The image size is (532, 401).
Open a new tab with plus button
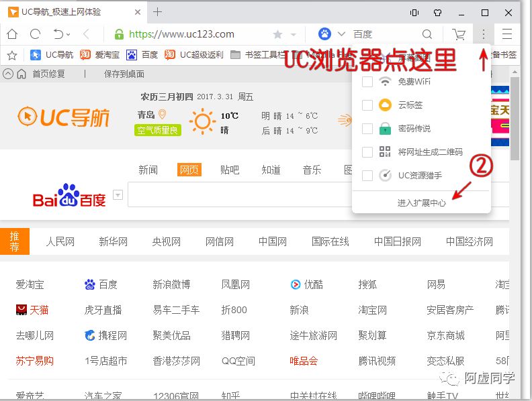pyautogui.click(x=157, y=12)
